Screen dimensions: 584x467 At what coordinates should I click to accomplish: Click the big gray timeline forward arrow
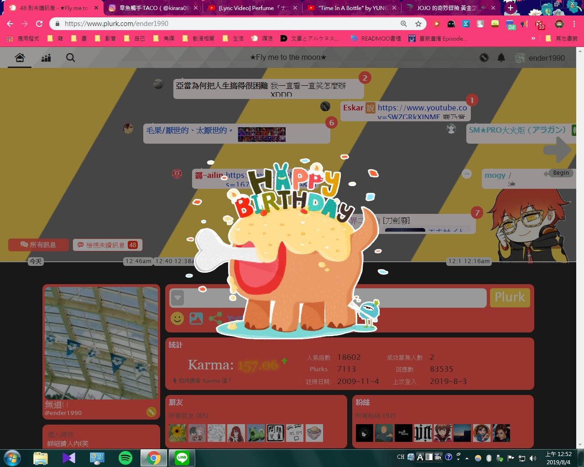557,150
